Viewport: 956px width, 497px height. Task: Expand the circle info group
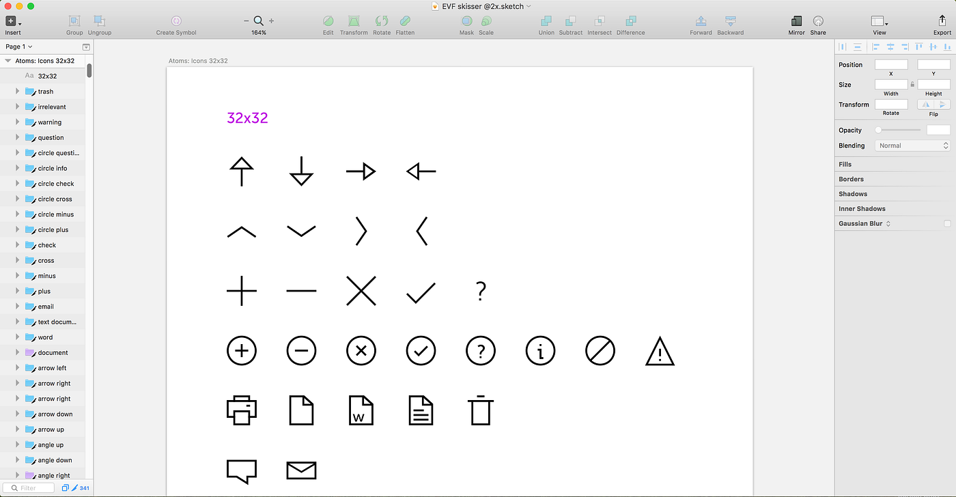click(x=18, y=168)
